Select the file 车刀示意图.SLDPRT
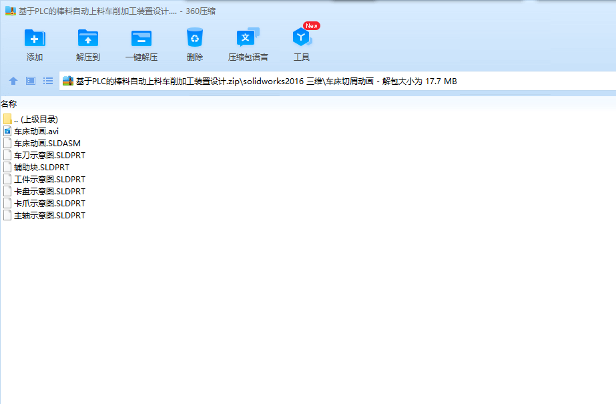 pos(49,155)
